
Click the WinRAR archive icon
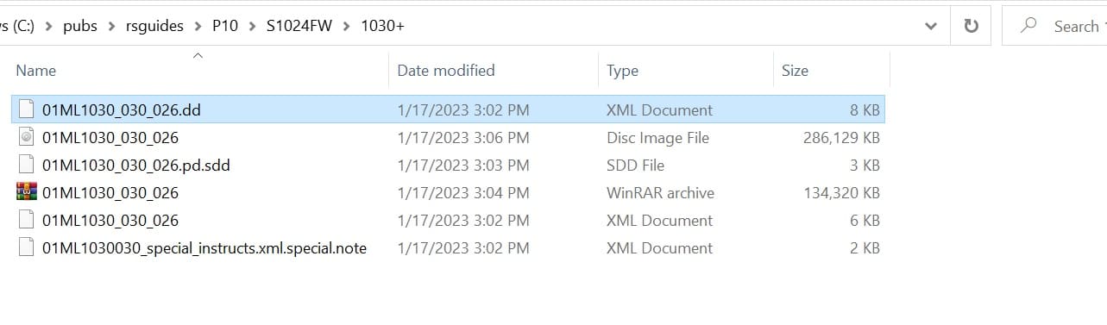click(x=27, y=192)
